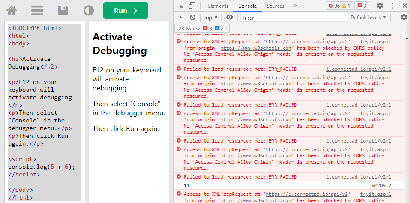The width and height of the screenshot is (410, 203).
Task: Click the green Run button
Action: (126, 11)
